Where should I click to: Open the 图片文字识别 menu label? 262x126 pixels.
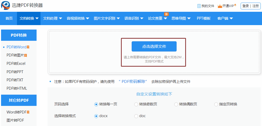[x=104, y=18]
